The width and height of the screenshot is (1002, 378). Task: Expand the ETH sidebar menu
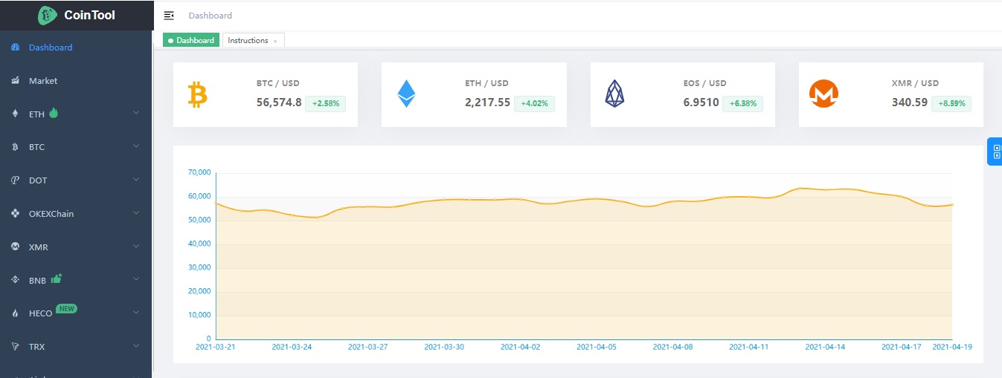pyautogui.click(x=76, y=114)
